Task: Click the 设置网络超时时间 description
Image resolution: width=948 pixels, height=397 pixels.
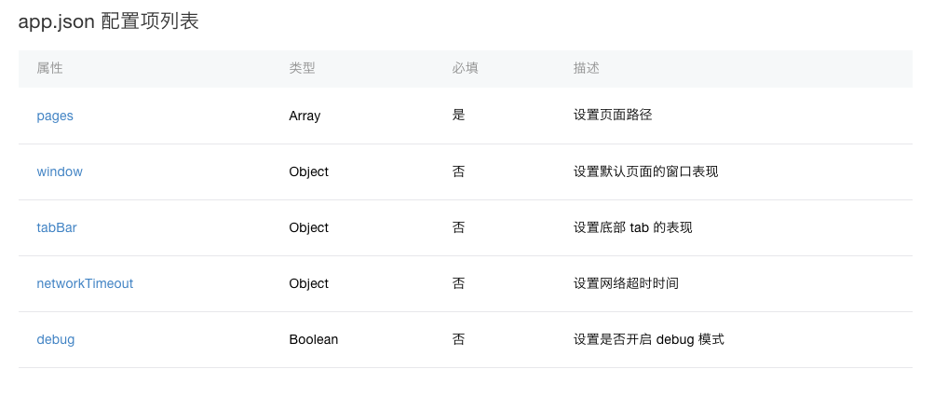Action: coord(626,283)
